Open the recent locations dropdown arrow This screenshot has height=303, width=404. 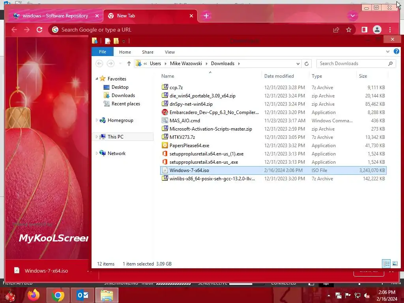120,64
